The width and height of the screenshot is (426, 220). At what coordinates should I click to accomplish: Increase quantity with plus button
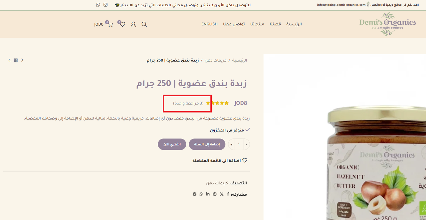click(231, 144)
